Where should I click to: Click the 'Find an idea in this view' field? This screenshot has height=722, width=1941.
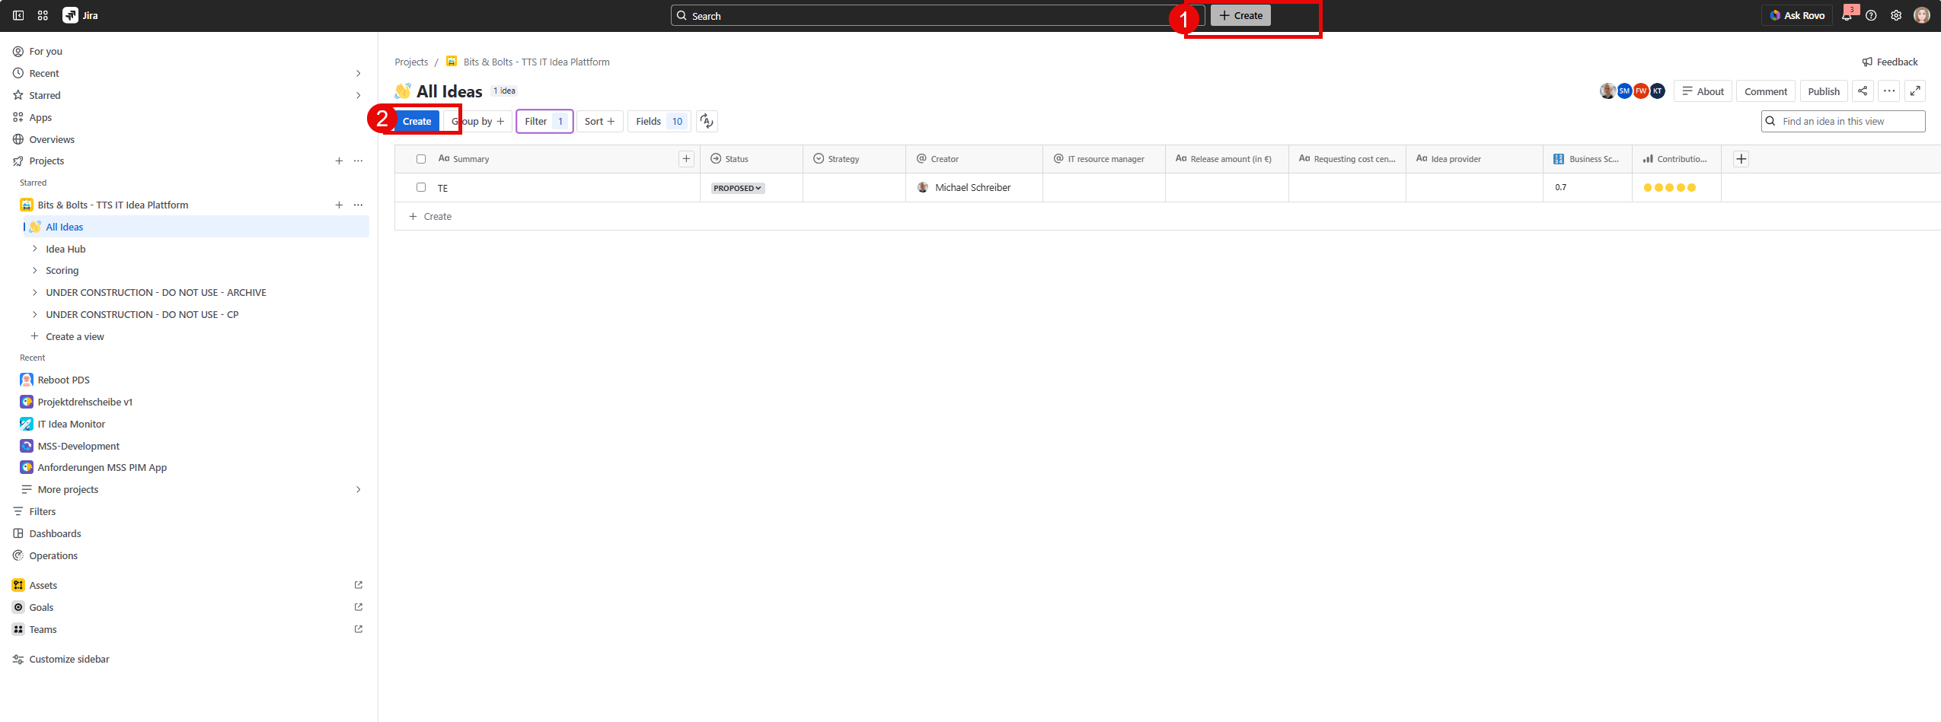[x=1843, y=121]
